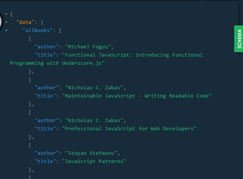Select the "Michael Fogus" author value
This screenshot has width=243, height=179.
point(89,47)
